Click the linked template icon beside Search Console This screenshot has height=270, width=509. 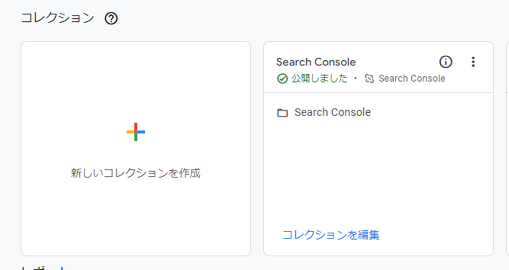click(369, 79)
